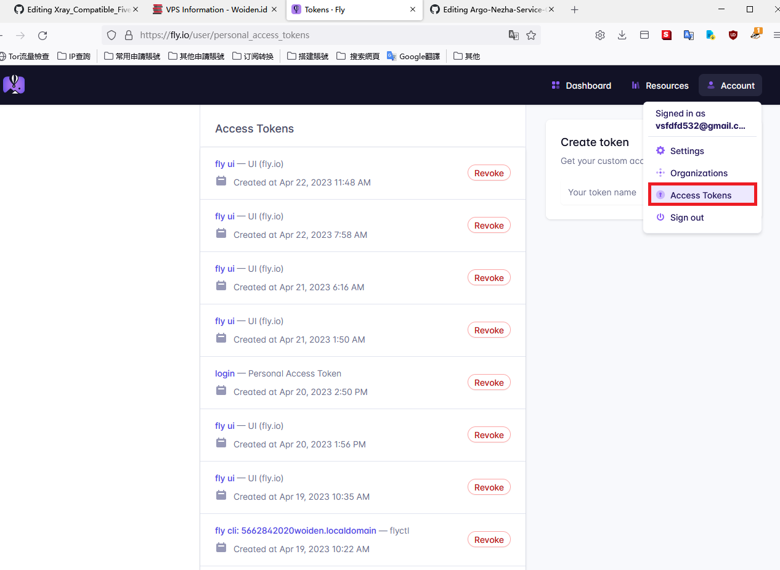Click the Sign out power icon

click(660, 218)
